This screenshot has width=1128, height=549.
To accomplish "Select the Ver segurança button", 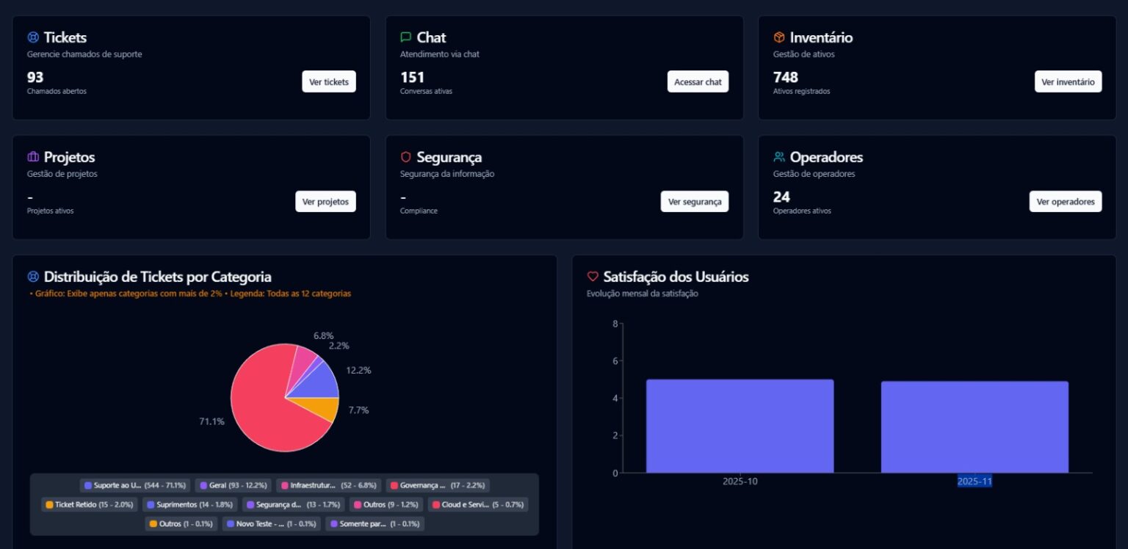I will pos(694,201).
